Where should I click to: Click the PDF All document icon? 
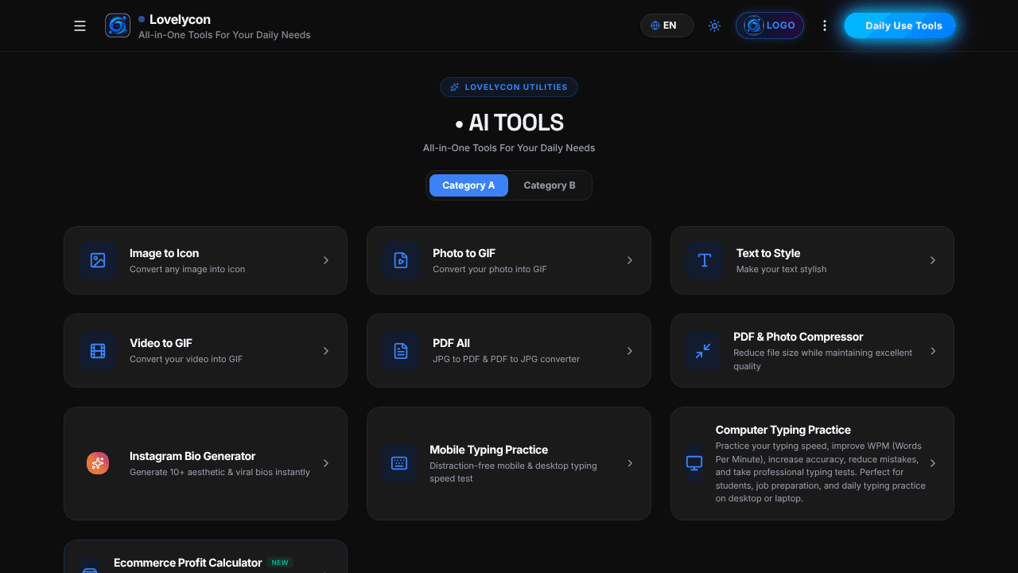(x=401, y=351)
